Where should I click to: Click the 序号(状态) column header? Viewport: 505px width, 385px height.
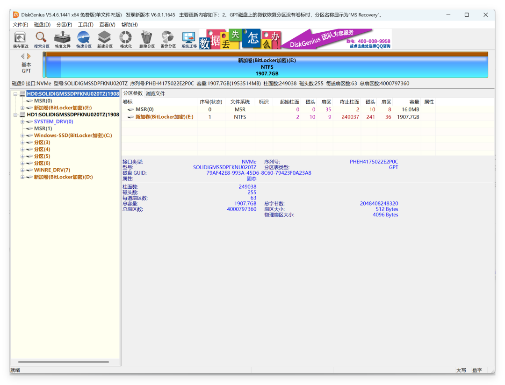(211, 102)
